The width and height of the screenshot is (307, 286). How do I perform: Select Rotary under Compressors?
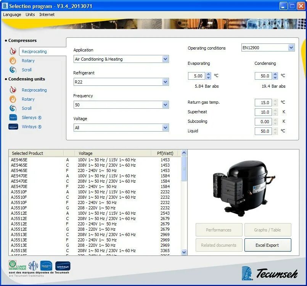28,61
